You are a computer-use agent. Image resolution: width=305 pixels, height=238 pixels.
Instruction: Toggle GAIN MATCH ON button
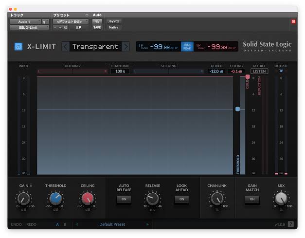[x=252, y=199]
